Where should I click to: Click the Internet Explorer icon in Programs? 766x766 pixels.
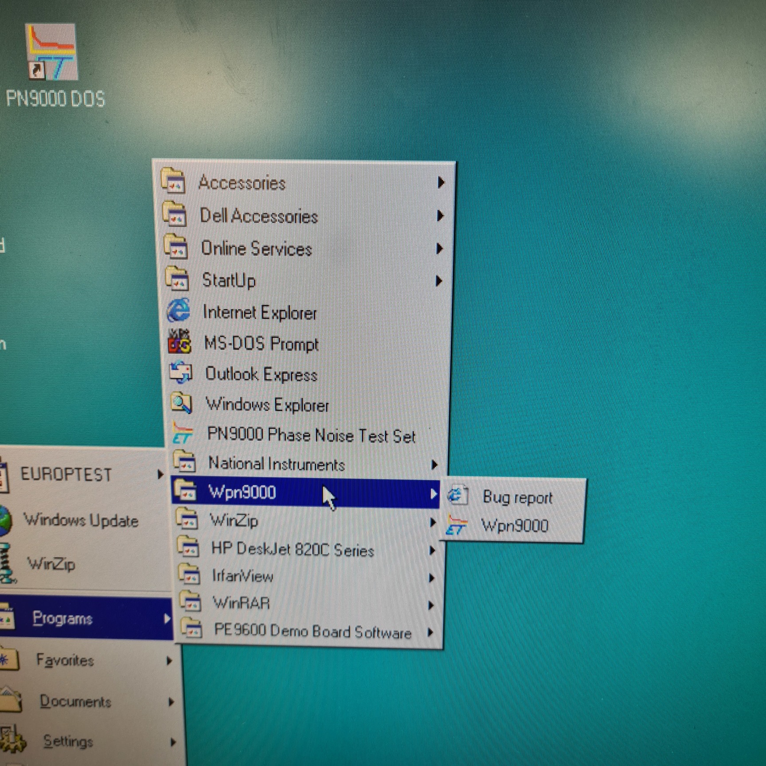(x=178, y=311)
